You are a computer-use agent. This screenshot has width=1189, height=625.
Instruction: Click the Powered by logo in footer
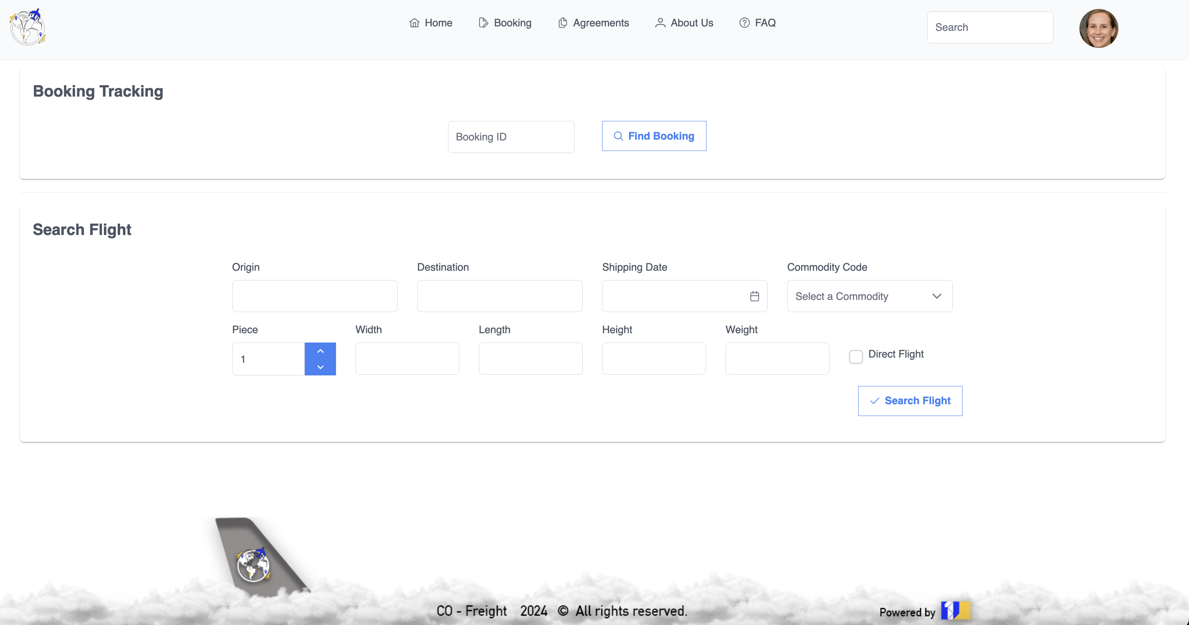(x=955, y=610)
